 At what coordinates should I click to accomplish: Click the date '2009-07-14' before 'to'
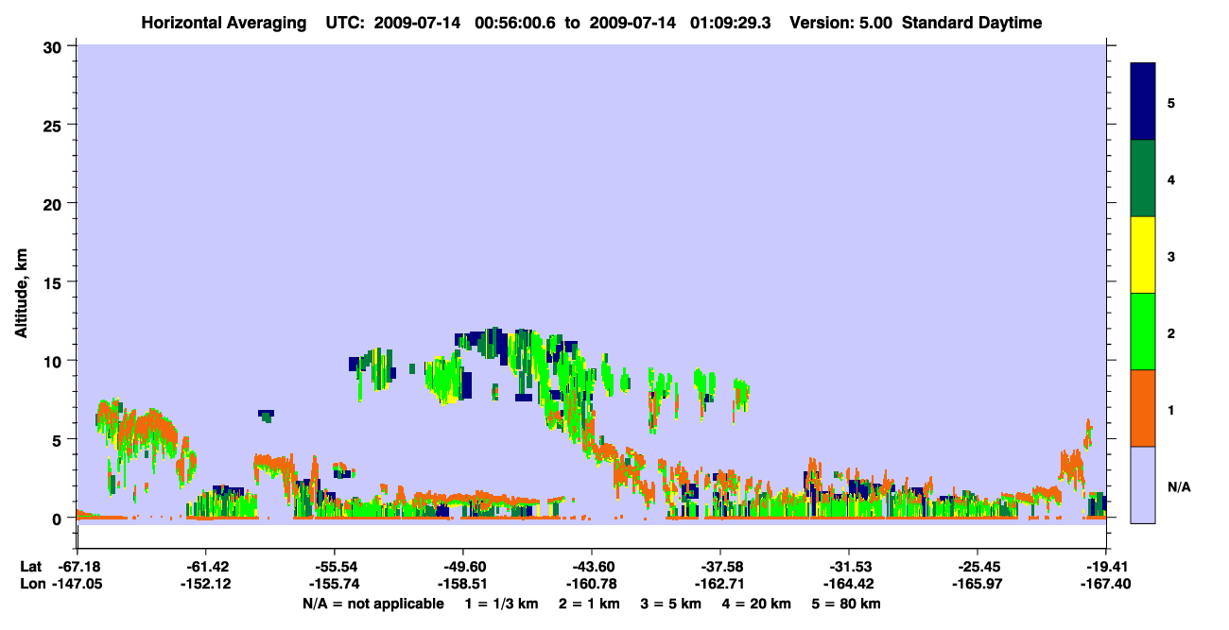[418, 23]
